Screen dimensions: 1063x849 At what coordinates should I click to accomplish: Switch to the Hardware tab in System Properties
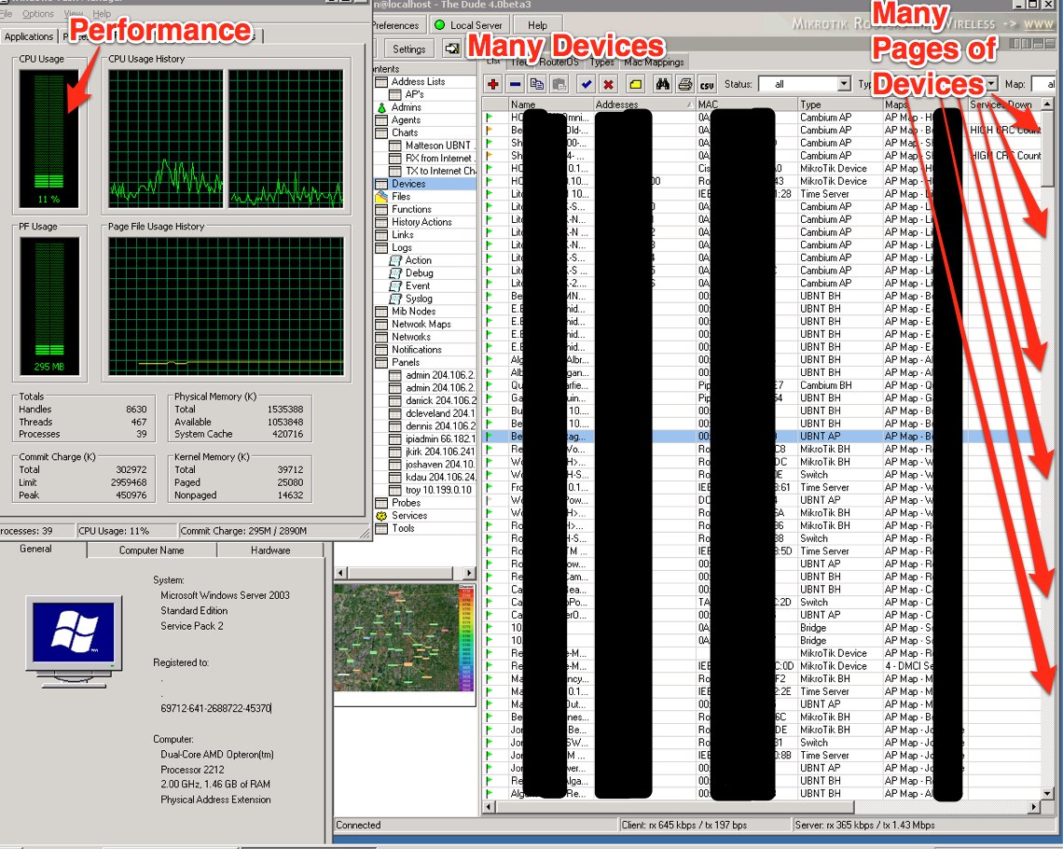269,550
